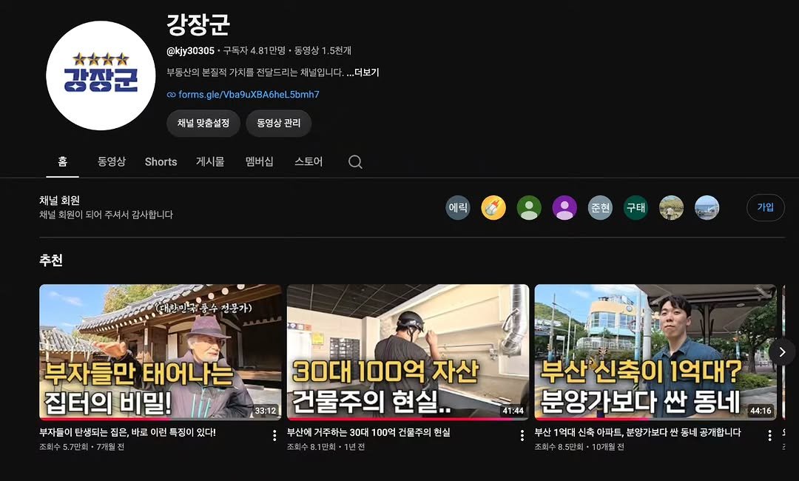This screenshot has width=799, height=481.
Task: Open the 스토어 tab
Action: click(x=309, y=161)
